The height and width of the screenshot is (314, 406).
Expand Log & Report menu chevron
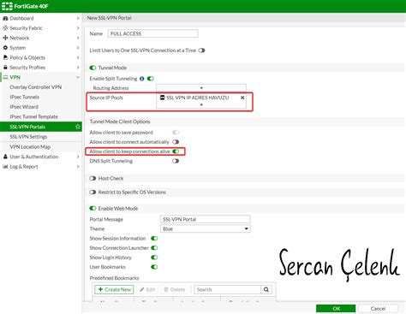[x=78, y=167]
